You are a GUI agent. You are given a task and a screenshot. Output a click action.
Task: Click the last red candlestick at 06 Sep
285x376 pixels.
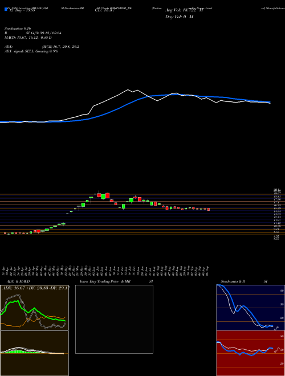209,210
